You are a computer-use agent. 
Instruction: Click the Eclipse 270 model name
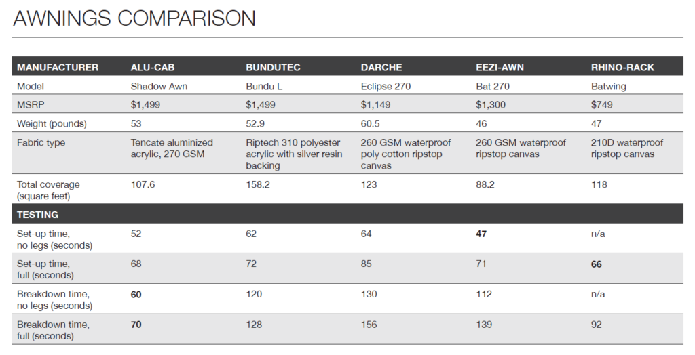click(386, 87)
